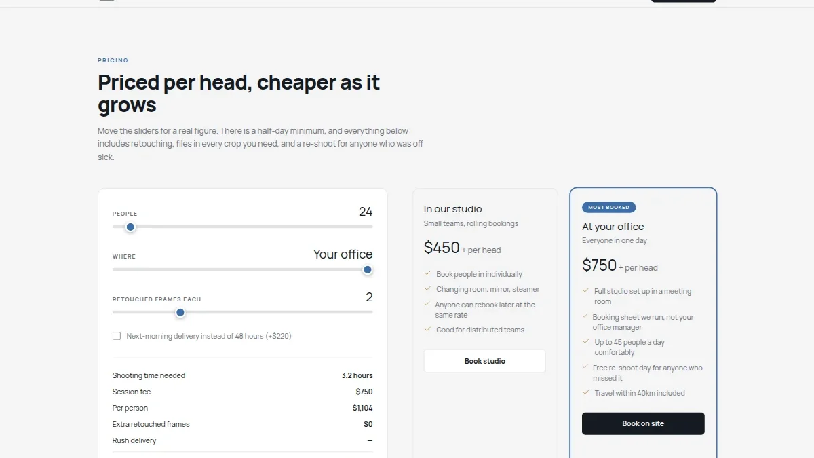
Task: Enable the Next-morning delivery checkbox
Action: [117, 336]
